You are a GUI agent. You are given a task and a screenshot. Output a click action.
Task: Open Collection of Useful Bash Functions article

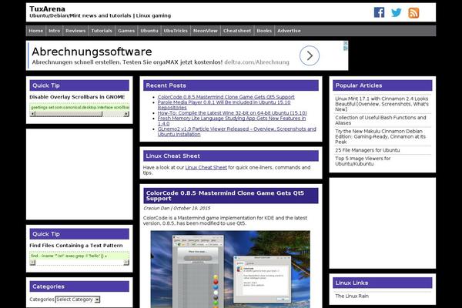[x=380, y=120]
